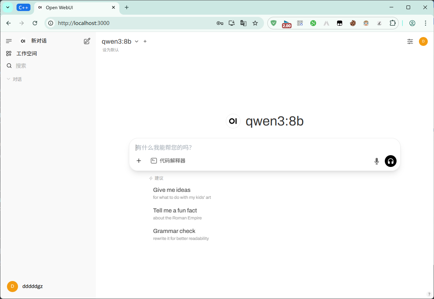
Task: Open the extensions puzzle piece menu
Action: coord(393,23)
